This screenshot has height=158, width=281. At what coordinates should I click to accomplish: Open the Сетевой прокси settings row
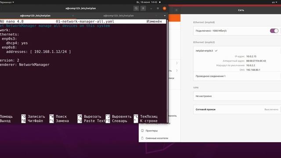237,109
